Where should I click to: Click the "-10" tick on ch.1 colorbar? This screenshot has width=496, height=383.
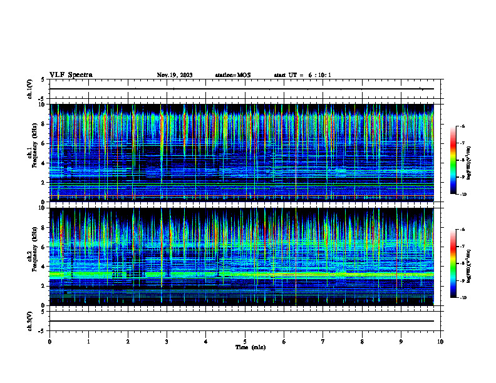click(463, 194)
